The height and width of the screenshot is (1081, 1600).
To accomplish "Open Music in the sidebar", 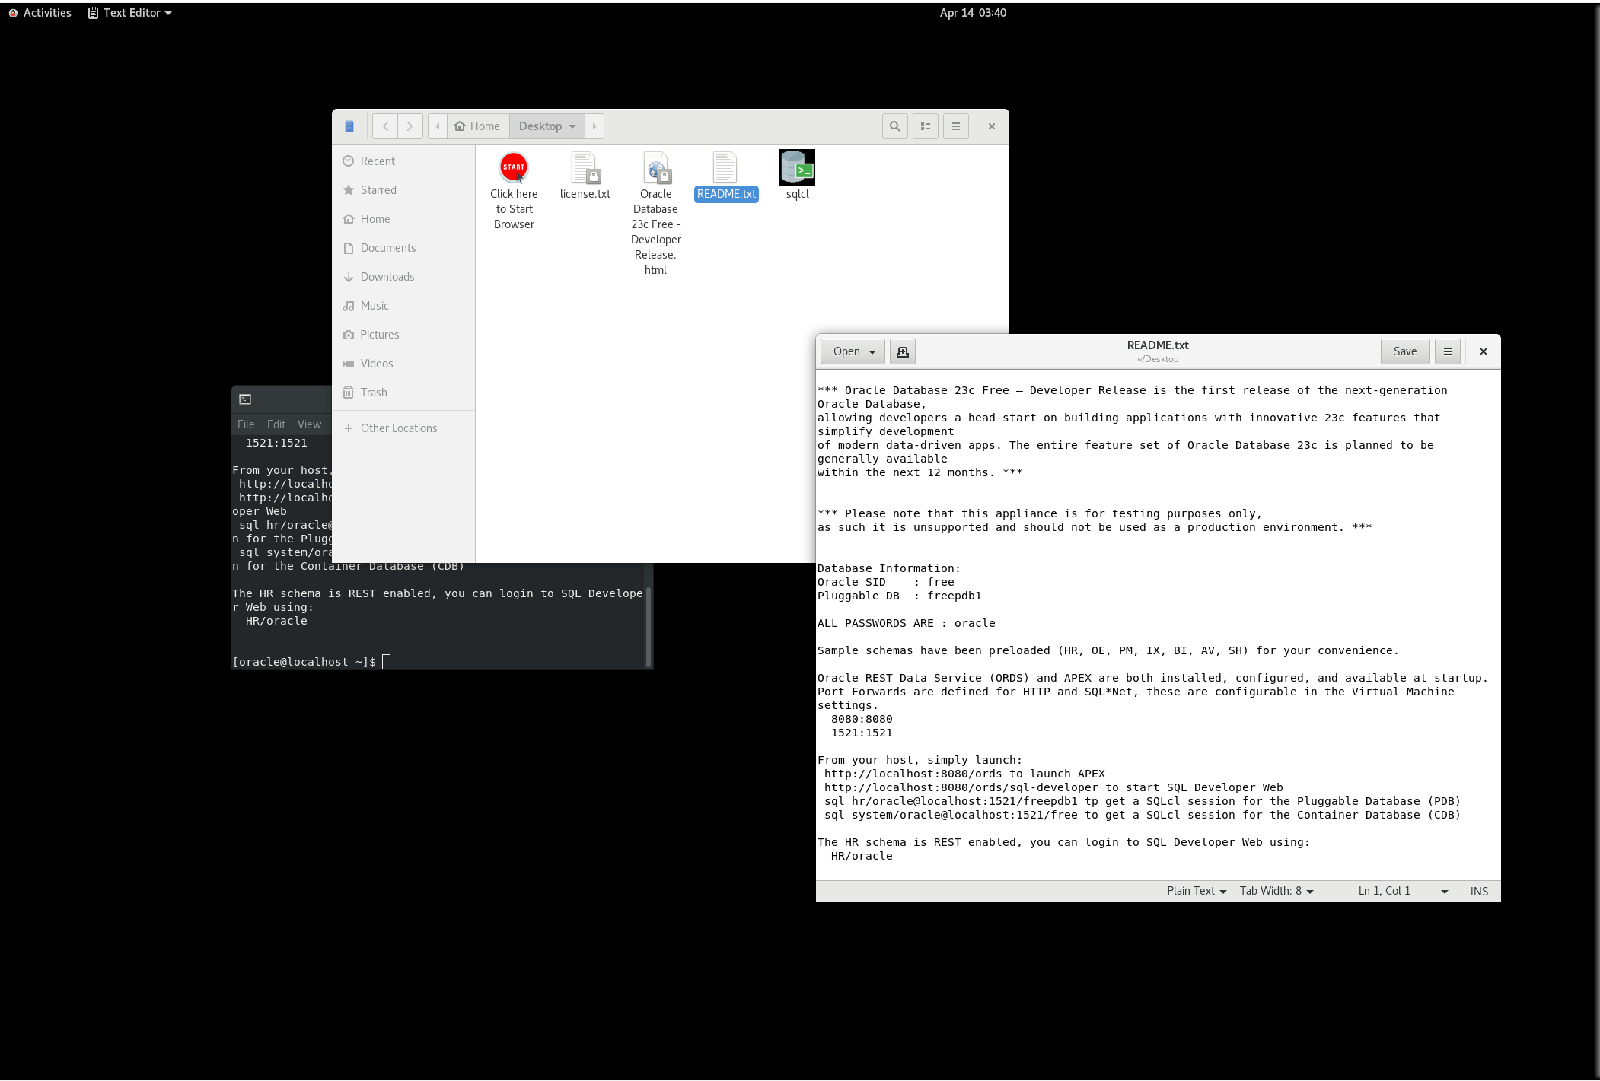I will 403,306.
